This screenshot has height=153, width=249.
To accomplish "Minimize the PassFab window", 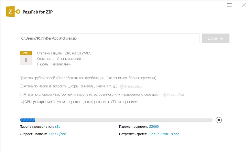I will [x=237, y=5].
